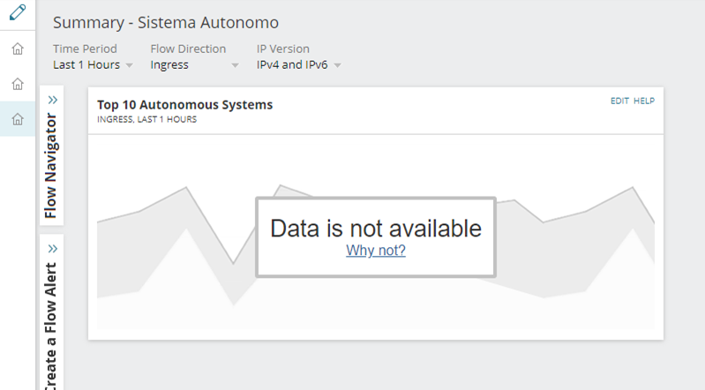Click the Top 10 Autonomous Systems title
This screenshot has height=390, width=705.
(x=184, y=104)
